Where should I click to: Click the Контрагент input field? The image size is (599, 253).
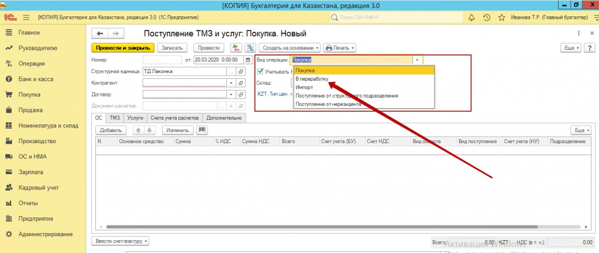tap(184, 83)
